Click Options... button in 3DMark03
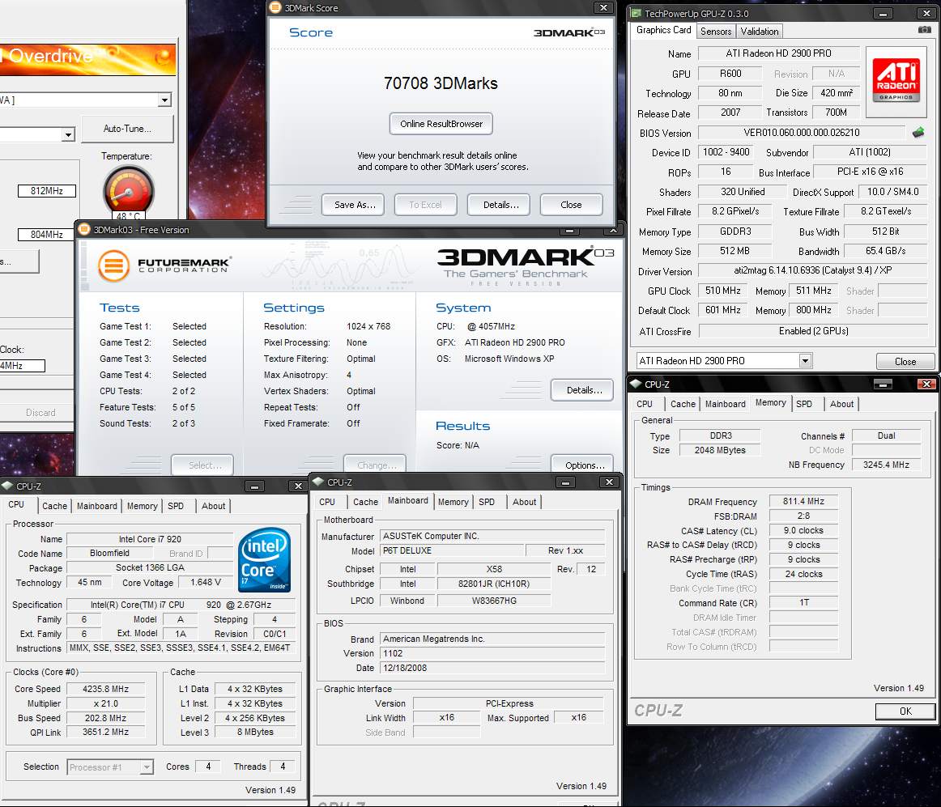941x807 pixels. tap(581, 465)
